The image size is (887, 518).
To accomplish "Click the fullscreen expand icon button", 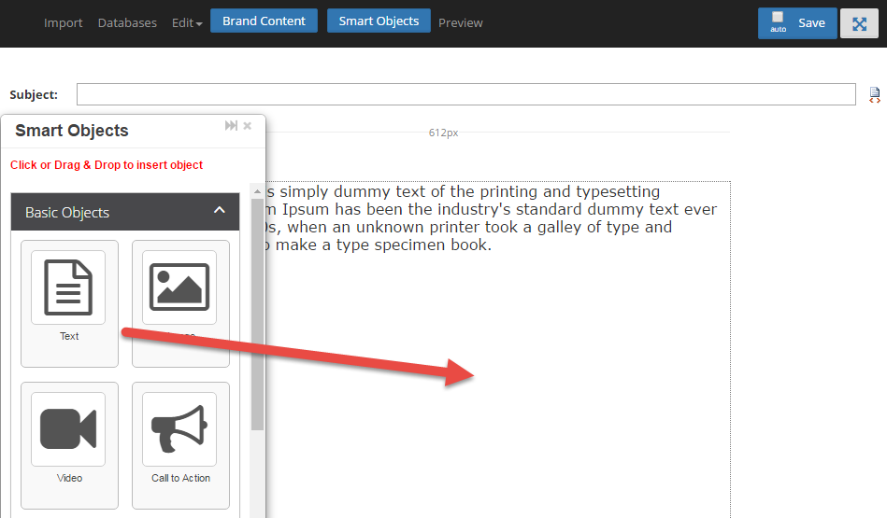I will click(x=858, y=23).
